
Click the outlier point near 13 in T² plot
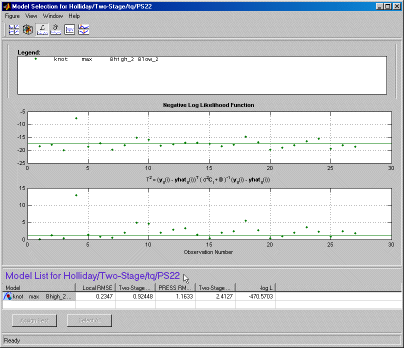point(76,195)
